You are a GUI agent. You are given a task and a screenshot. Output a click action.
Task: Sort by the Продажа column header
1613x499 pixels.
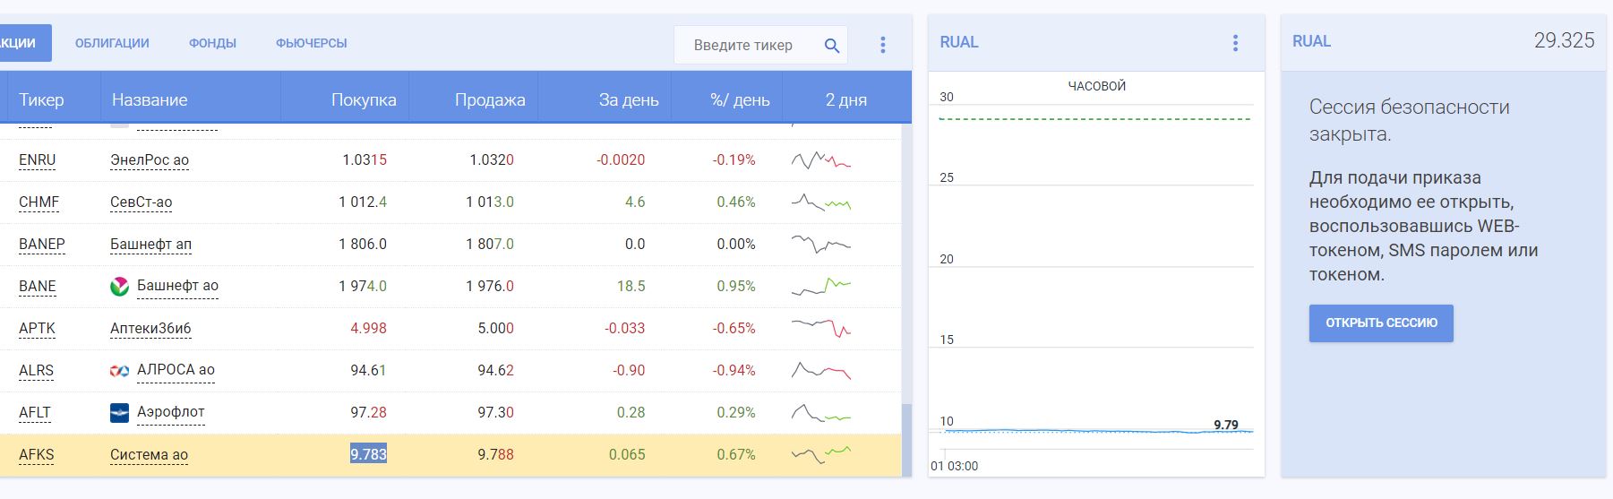(490, 99)
